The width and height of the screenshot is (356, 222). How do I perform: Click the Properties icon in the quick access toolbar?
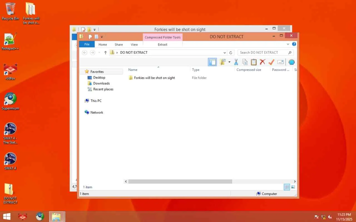point(90,37)
